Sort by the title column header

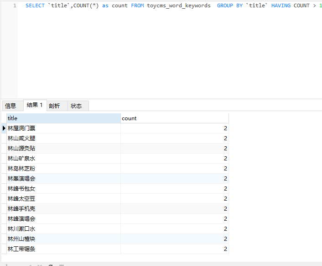63,118
